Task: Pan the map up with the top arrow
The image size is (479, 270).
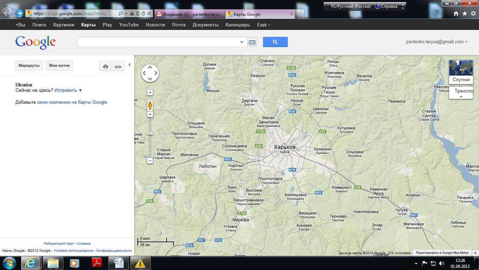Action: [x=150, y=67]
